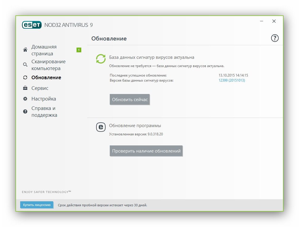Open virus database version link 12399 (20151013)
This screenshot has height=227, width=299.
(232, 80)
